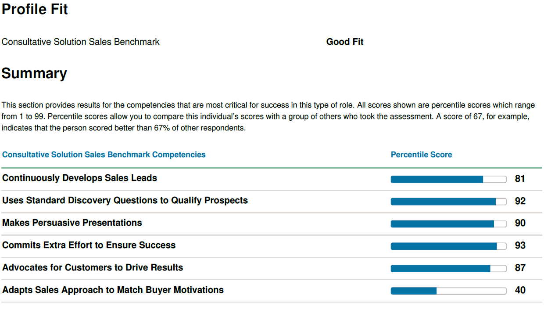Click the score value 40
The height and width of the screenshot is (310, 544).
click(520, 290)
